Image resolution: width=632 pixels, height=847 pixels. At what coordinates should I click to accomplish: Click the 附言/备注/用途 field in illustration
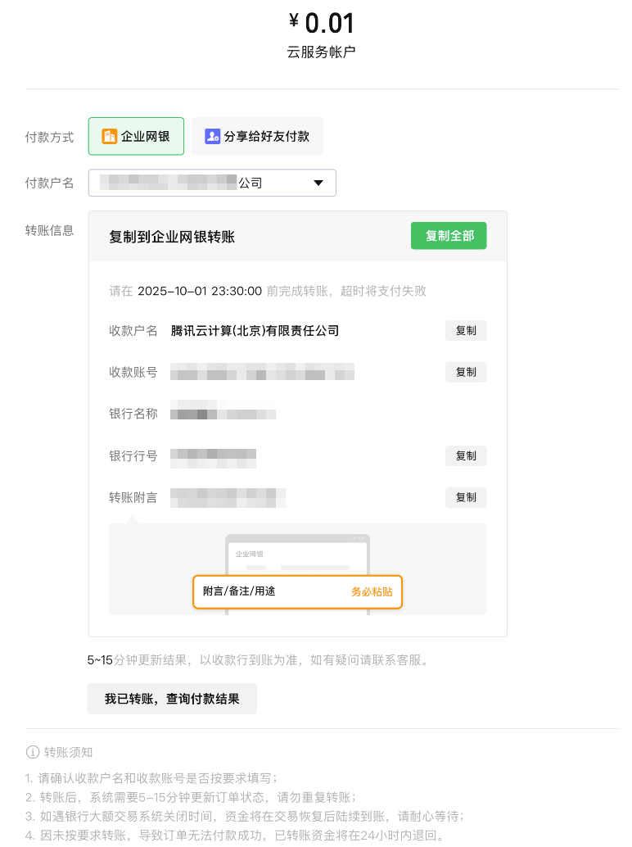pyautogui.click(x=239, y=591)
